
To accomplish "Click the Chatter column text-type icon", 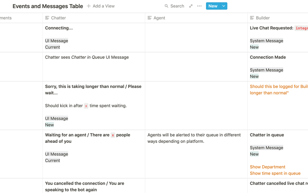I will point(47,18).
